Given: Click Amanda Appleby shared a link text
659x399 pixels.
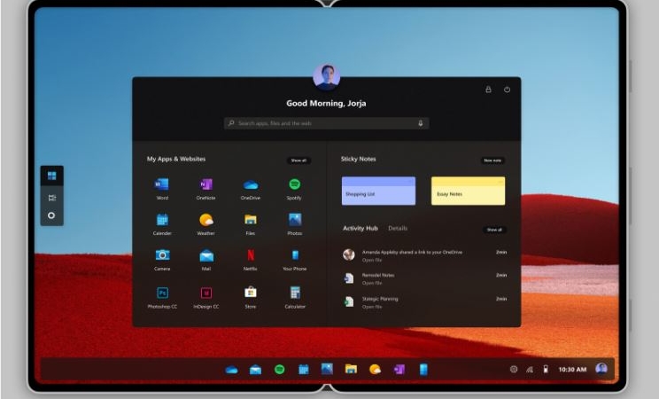Looking at the screenshot, I should [412, 252].
